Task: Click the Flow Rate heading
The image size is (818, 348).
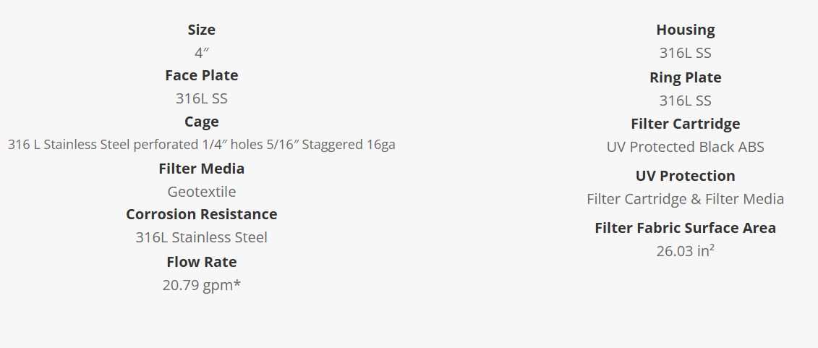Action: [x=201, y=262]
